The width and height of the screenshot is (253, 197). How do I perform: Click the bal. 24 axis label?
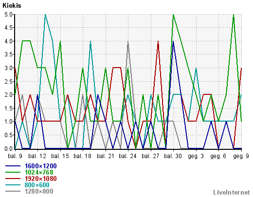click(128, 156)
